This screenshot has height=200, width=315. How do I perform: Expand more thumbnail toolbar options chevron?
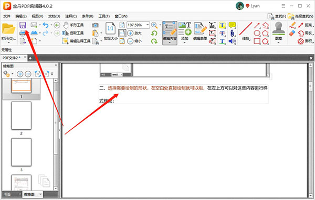[52, 74]
